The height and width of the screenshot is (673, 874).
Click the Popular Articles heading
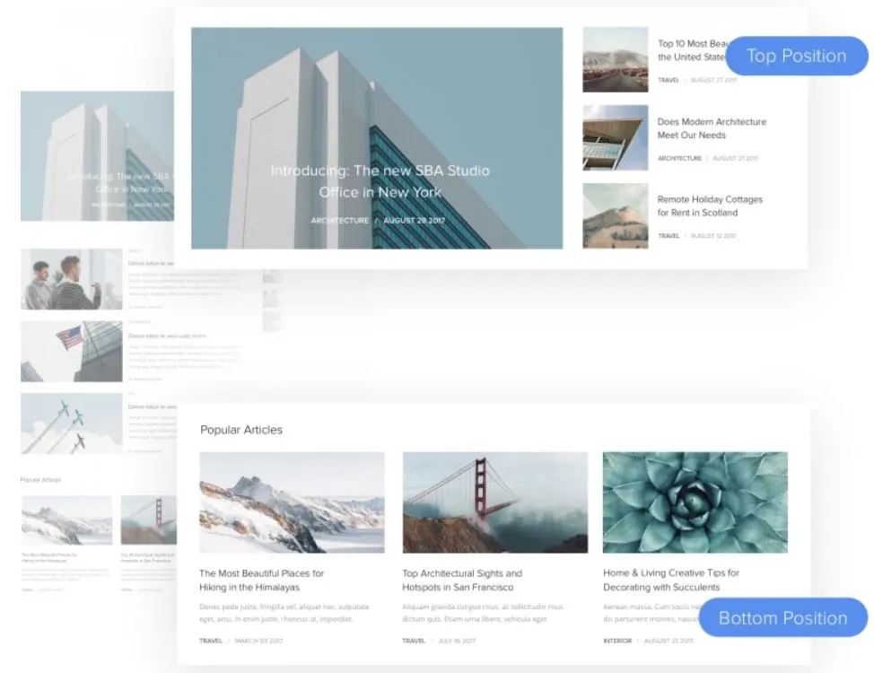(242, 430)
